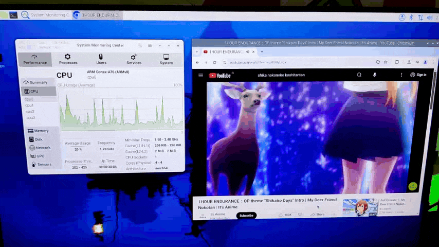439x247 pixels.
Task: Click the install app icon in address bar
Action: (x=378, y=62)
